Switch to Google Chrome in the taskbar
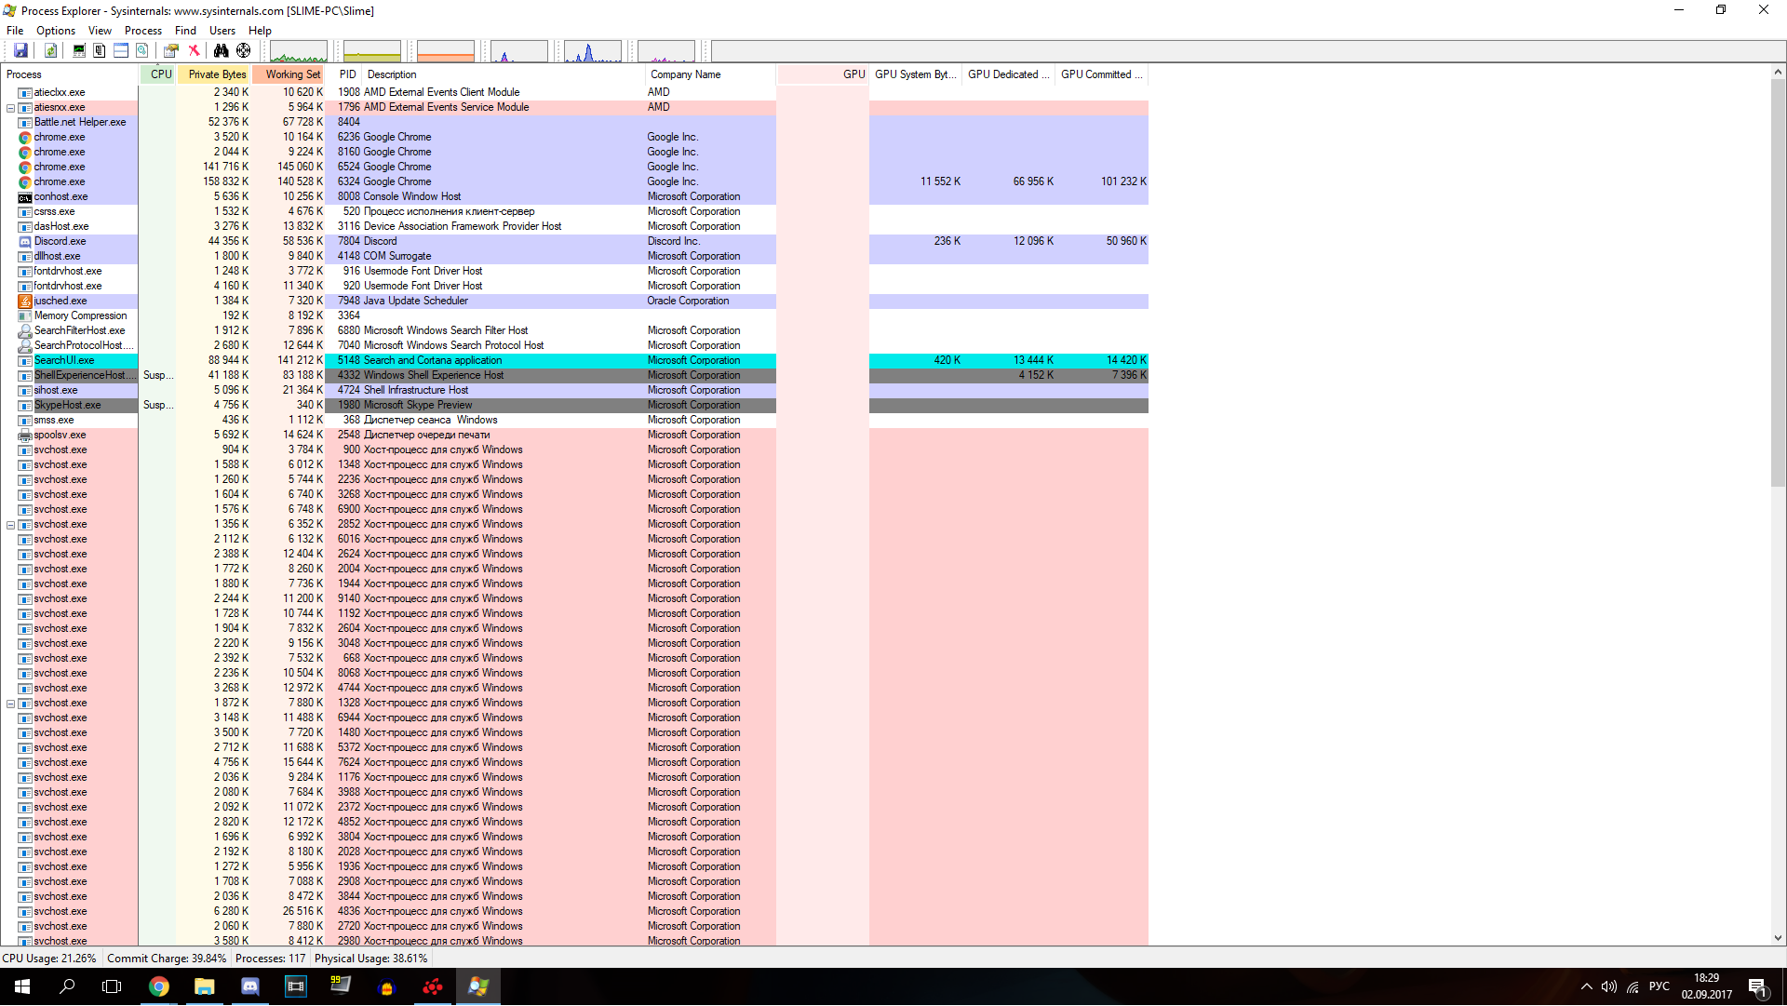1787x1006 pixels. (x=159, y=987)
